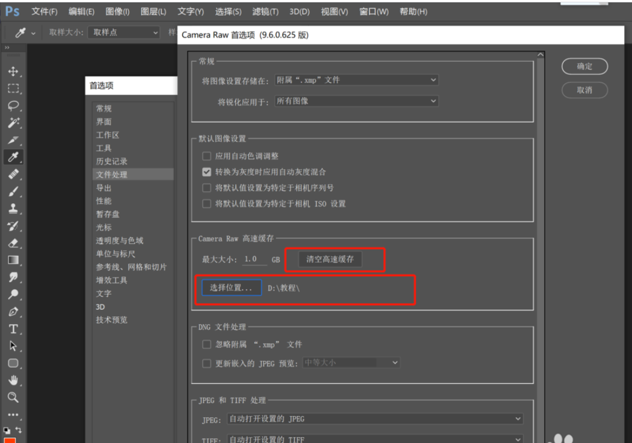The width and height of the screenshot is (632, 443).
Task: Tick the 忽略附属 ".xmp" 文件 checkbox
Action: pyautogui.click(x=206, y=344)
